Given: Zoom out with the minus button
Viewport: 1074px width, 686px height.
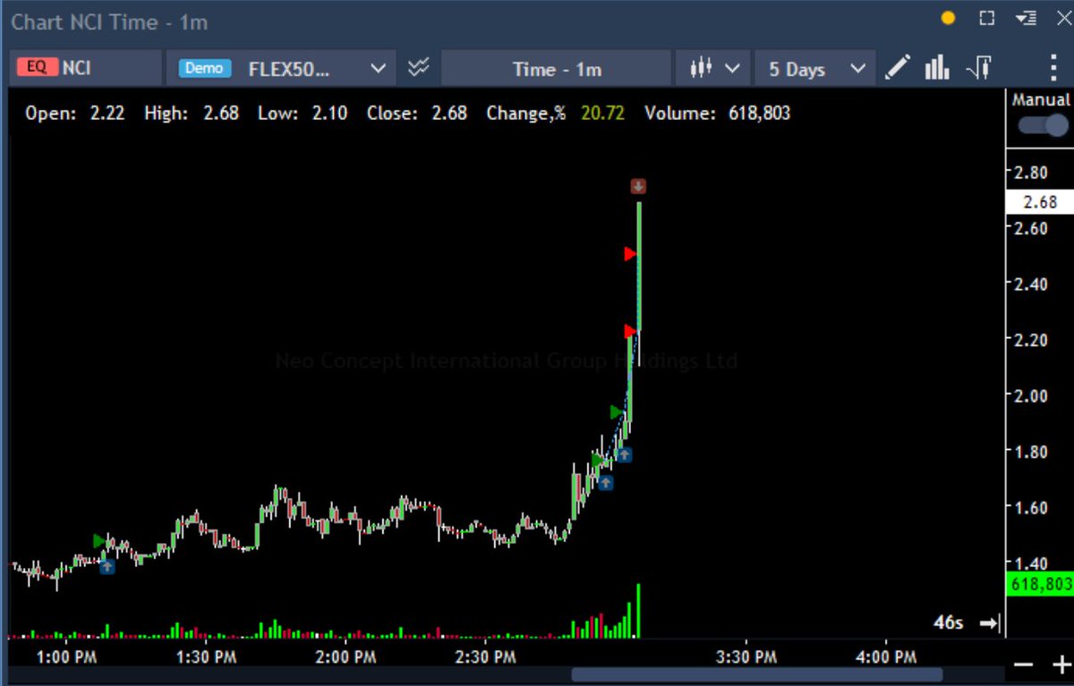Looking at the screenshot, I should [x=1024, y=665].
